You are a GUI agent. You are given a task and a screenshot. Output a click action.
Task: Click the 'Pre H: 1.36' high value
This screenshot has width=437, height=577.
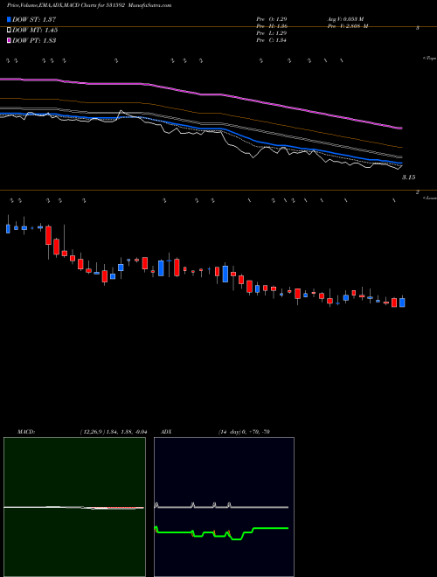(x=272, y=26)
